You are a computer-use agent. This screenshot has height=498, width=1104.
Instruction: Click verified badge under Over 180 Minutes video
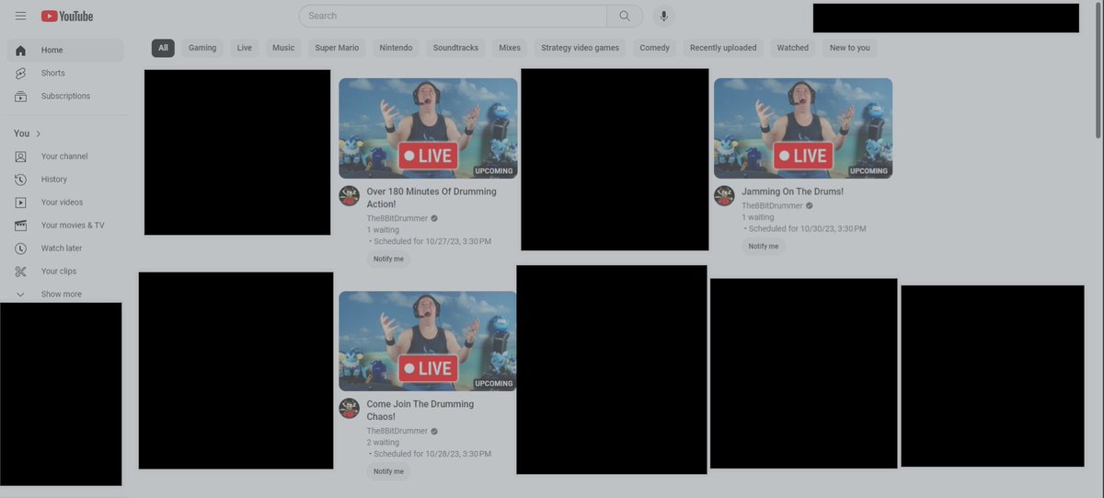[x=434, y=218]
